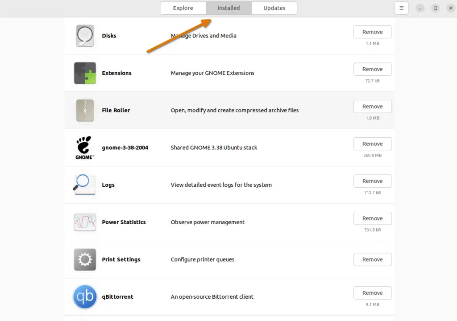Click the Power Statistics graph icon

[85, 222]
